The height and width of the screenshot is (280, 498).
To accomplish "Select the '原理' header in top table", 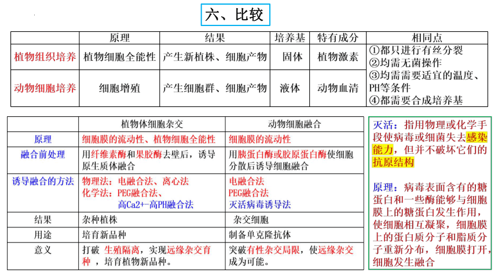I will [x=119, y=38].
